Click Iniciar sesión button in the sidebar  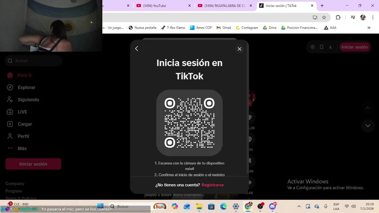pyautogui.click(x=33, y=164)
